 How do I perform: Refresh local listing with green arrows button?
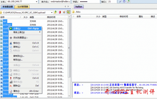(69, 12)
